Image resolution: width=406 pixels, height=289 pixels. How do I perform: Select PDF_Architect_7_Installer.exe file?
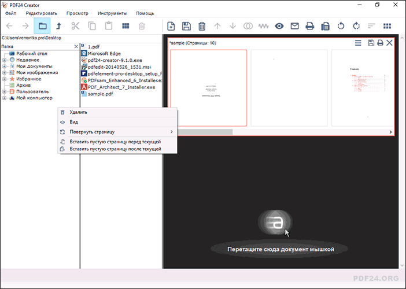[121, 87]
